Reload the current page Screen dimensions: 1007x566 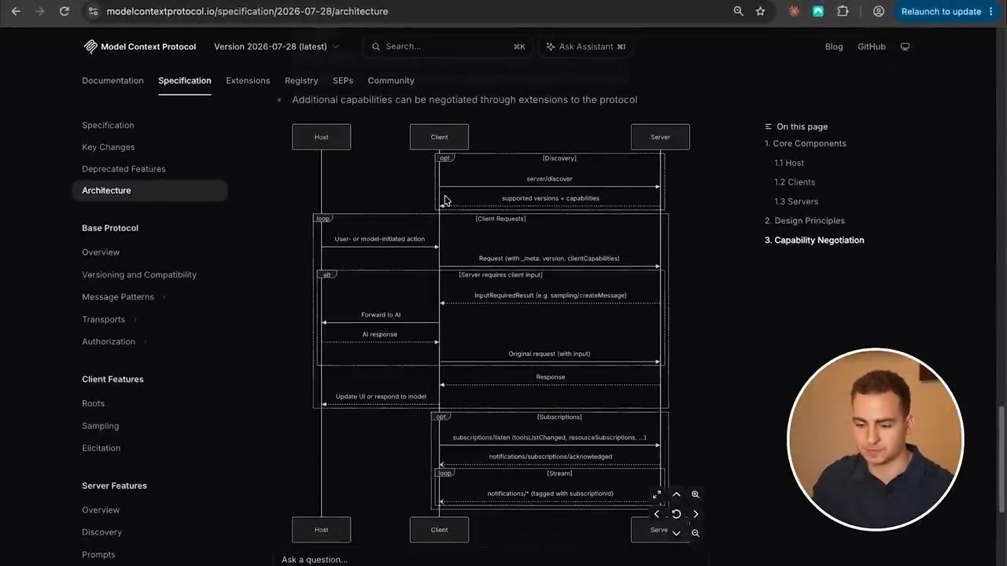point(65,11)
